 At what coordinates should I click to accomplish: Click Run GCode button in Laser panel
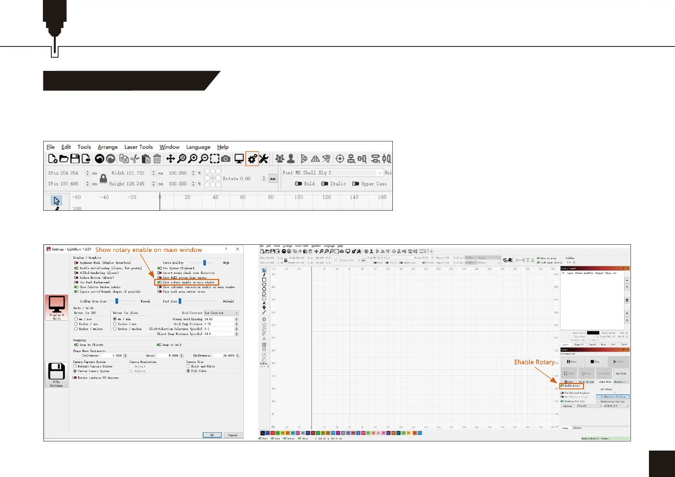pyautogui.click(x=621, y=374)
